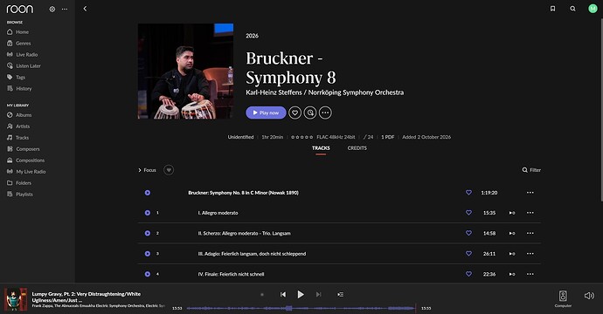
Task: Expand the Focus options
Action: (148, 170)
